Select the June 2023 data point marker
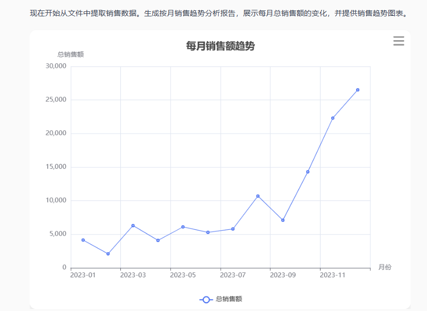 point(208,232)
